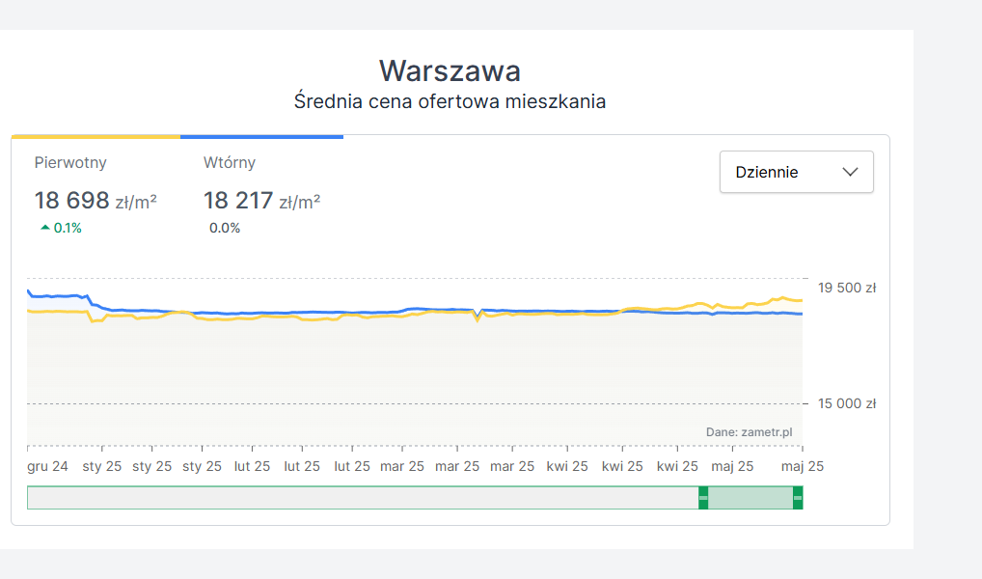Click the chevron arrow in Dziennie selector

[850, 172]
